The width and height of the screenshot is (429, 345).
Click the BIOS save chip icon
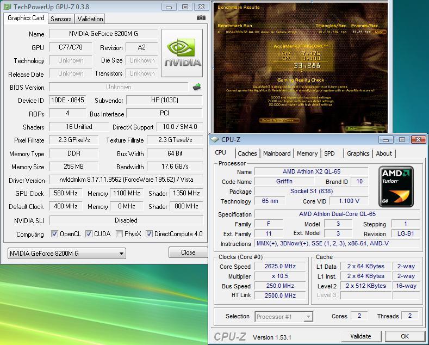pos(197,87)
